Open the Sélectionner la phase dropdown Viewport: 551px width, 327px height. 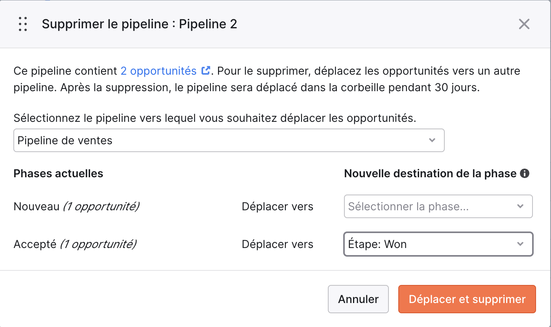[x=438, y=206]
